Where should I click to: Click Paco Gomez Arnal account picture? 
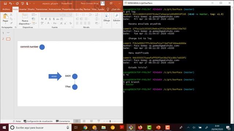102,3
